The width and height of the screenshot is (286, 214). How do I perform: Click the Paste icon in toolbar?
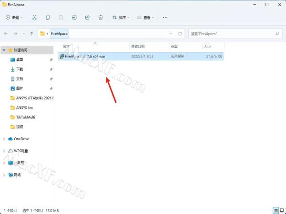click(x=61, y=18)
